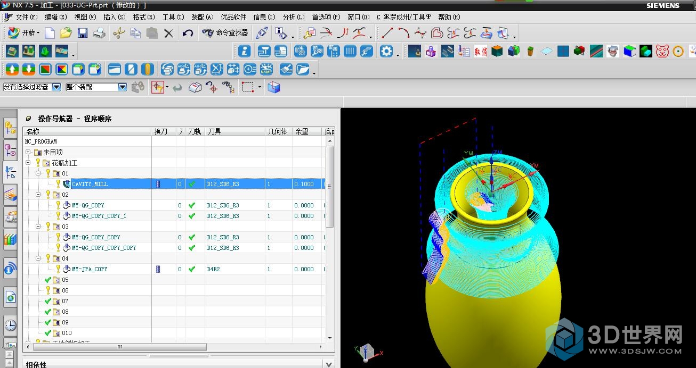Save the part with the floppy icon
Screen dimensions: 696x368
(83, 33)
